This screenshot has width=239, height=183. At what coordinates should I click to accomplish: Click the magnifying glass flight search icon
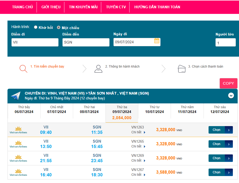(23, 69)
